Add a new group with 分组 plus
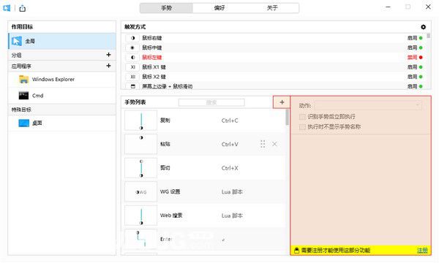 point(108,55)
